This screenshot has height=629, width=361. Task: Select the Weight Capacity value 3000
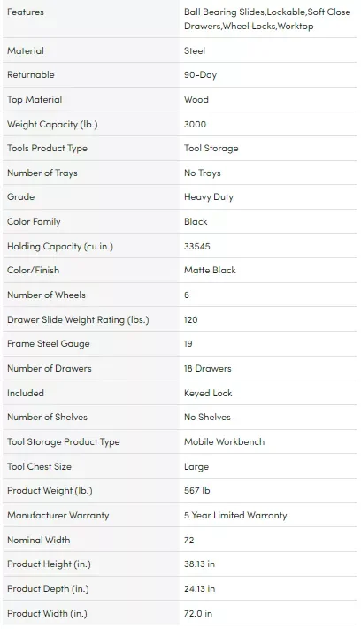(195, 125)
